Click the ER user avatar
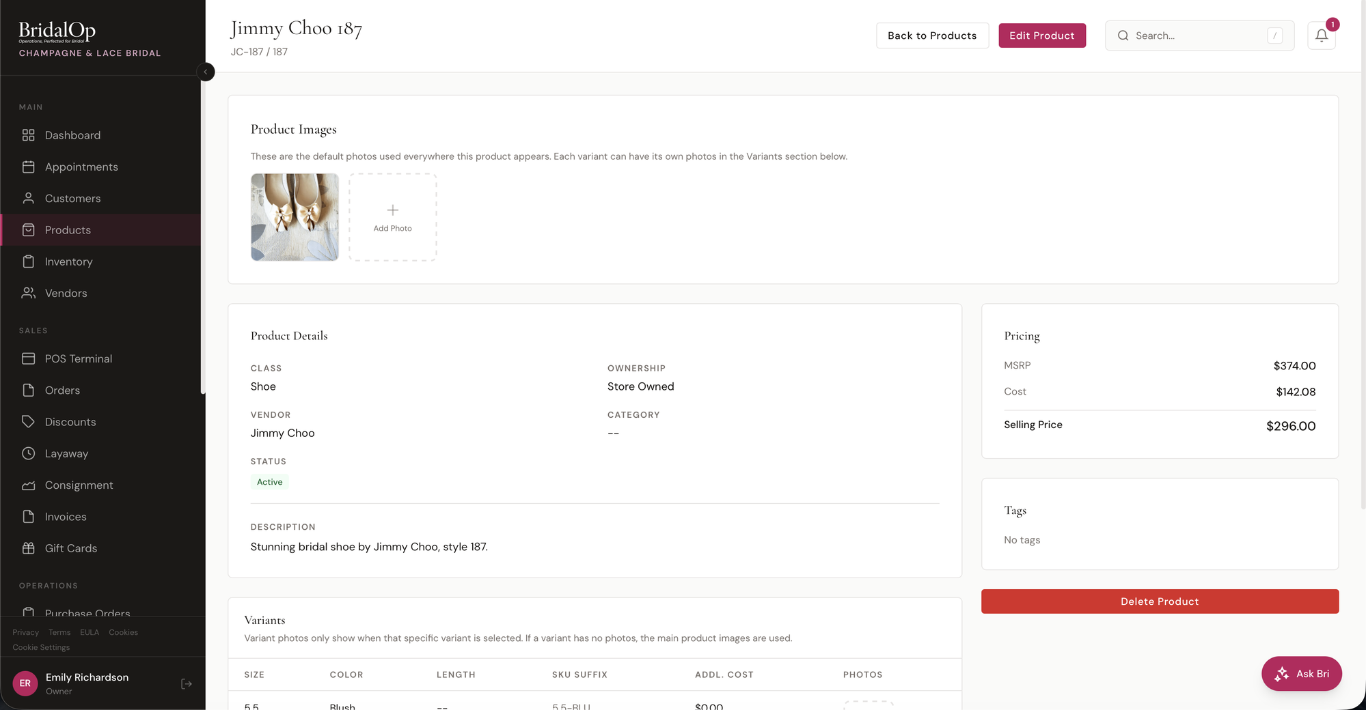1366x710 pixels. (x=25, y=683)
